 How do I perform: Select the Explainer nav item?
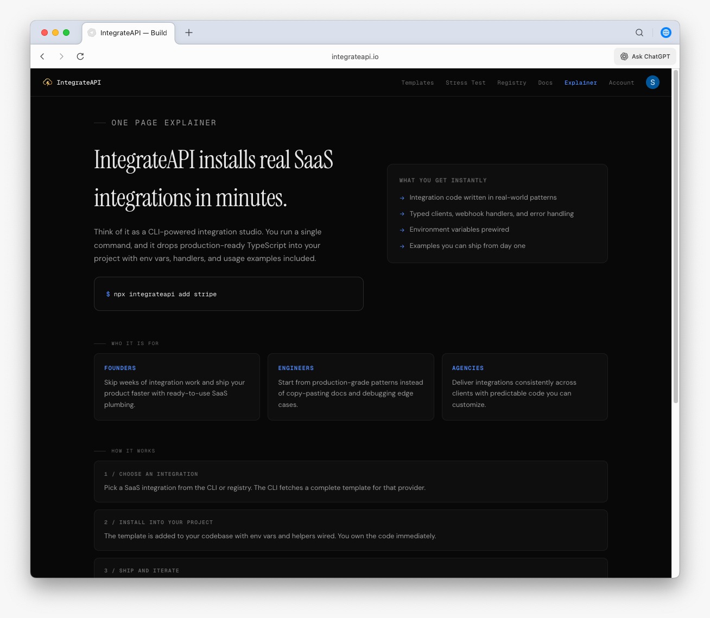pos(580,83)
